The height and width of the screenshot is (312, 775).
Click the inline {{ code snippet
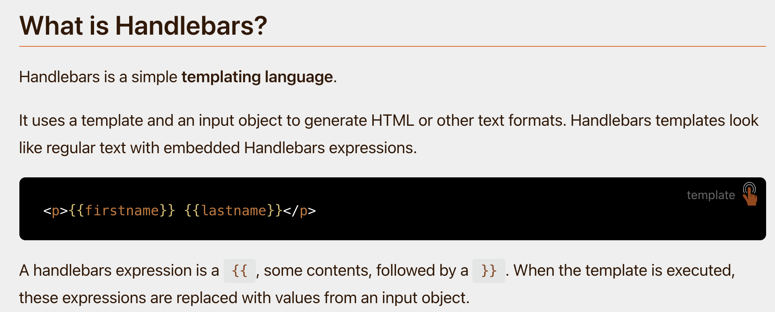[x=240, y=270]
